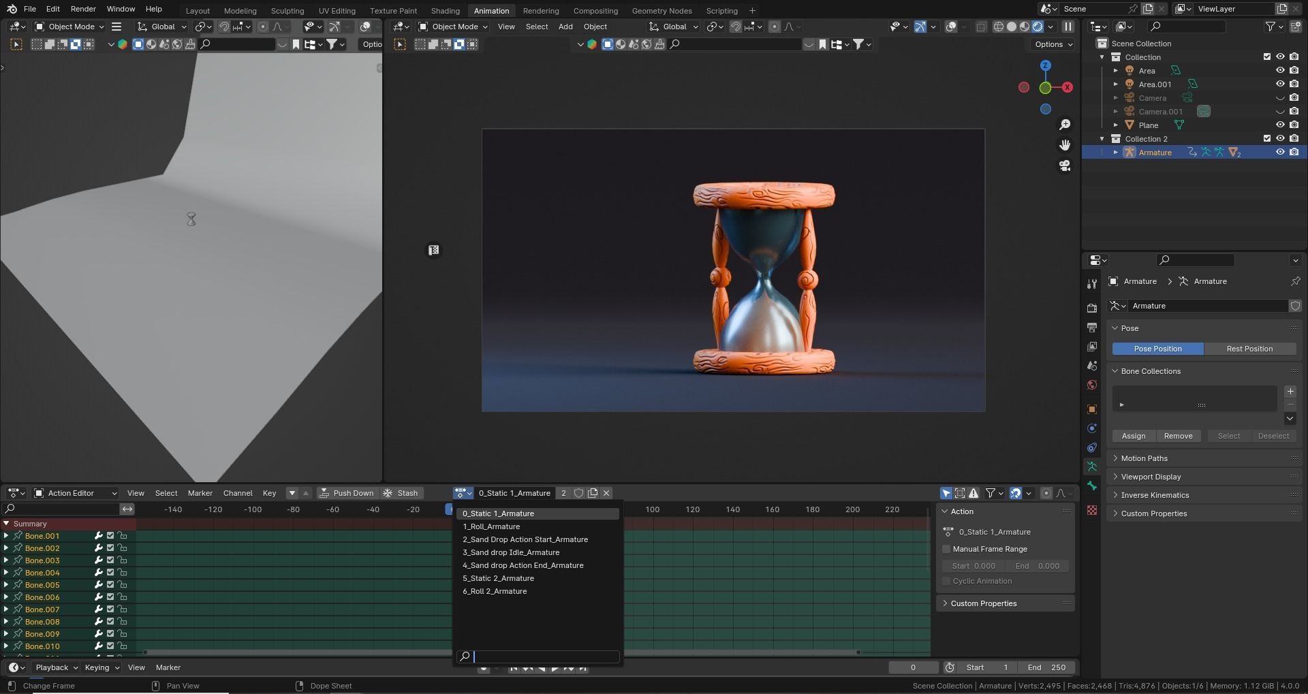Toggle lock on Bone.003 channel

(123, 561)
